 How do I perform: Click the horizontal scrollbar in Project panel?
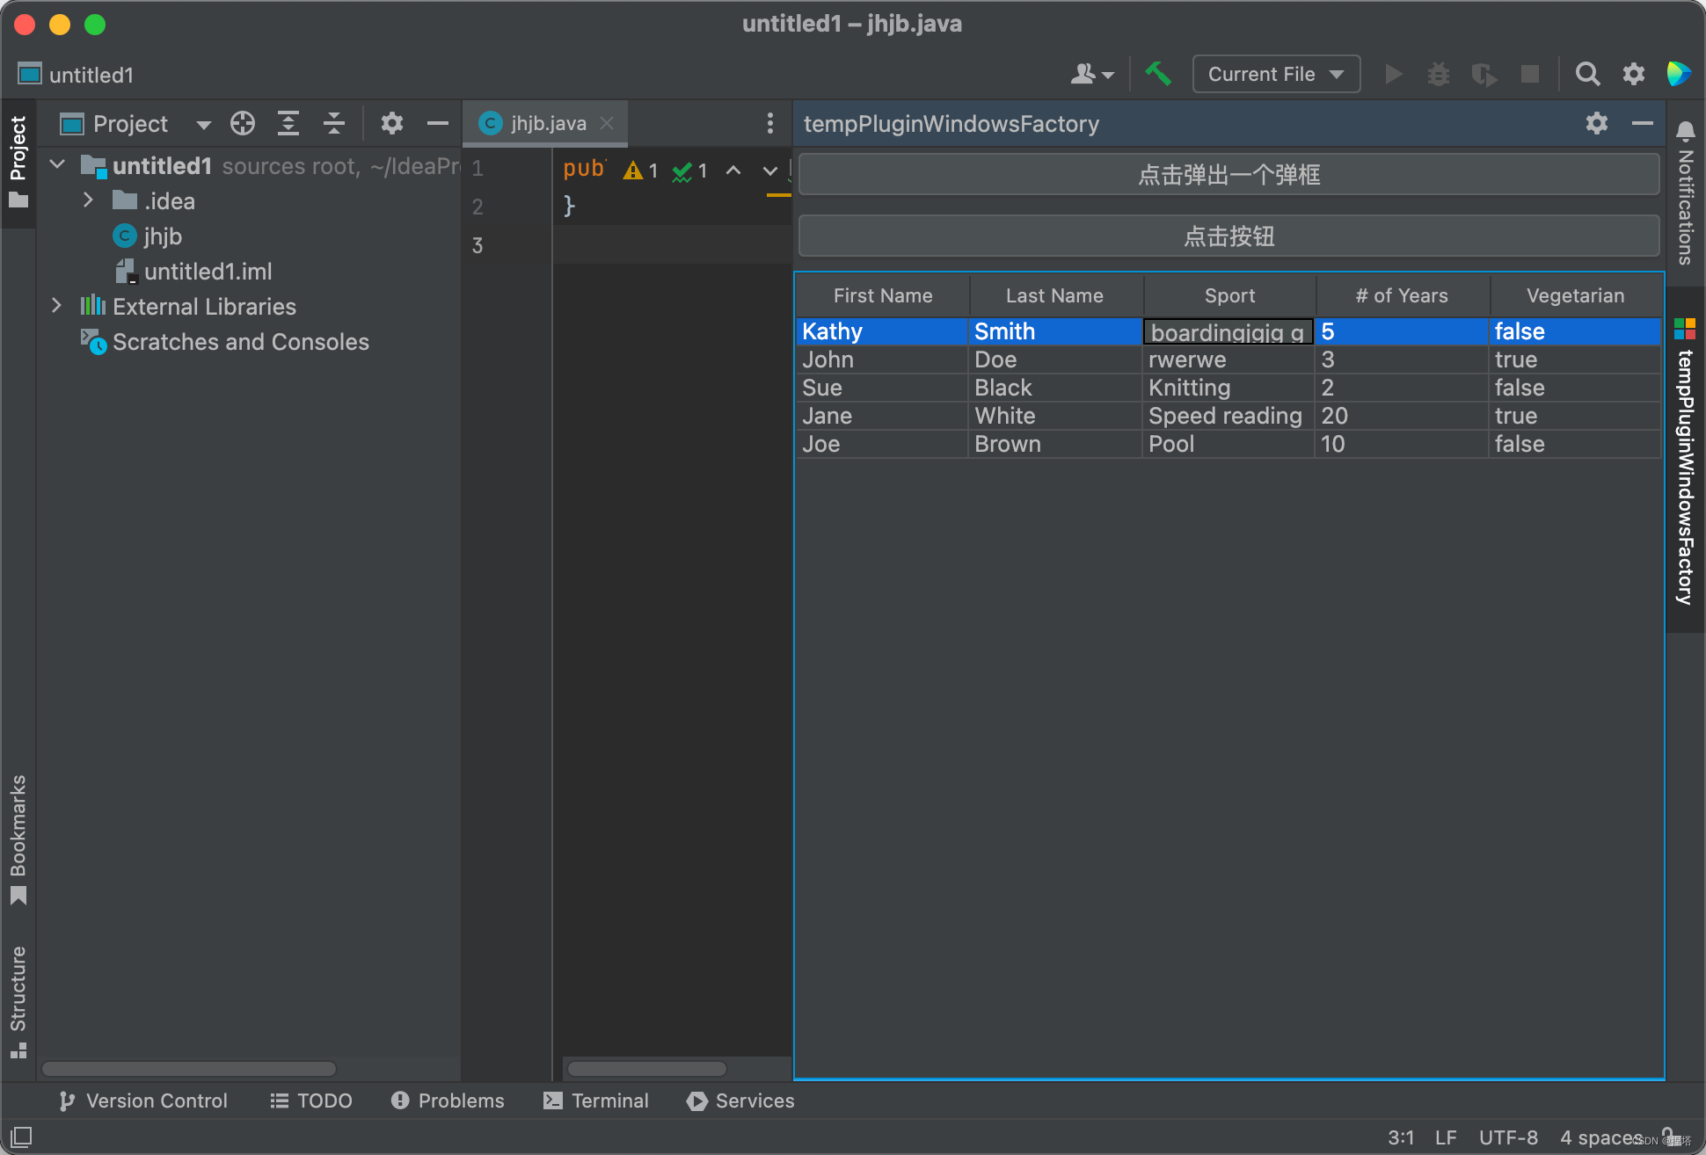[x=189, y=1068]
